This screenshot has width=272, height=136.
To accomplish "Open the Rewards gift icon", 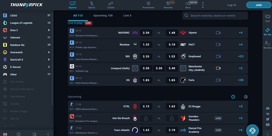I will point(168,5).
